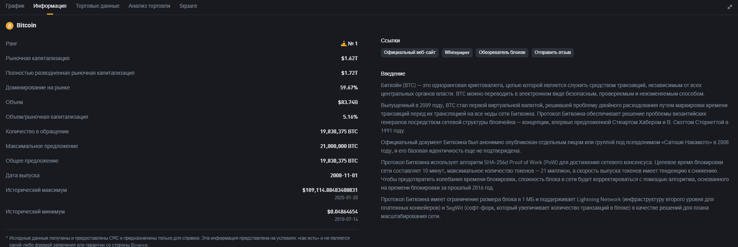Click the Дата выпуска label
The width and height of the screenshot is (738, 247).
point(23,175)
